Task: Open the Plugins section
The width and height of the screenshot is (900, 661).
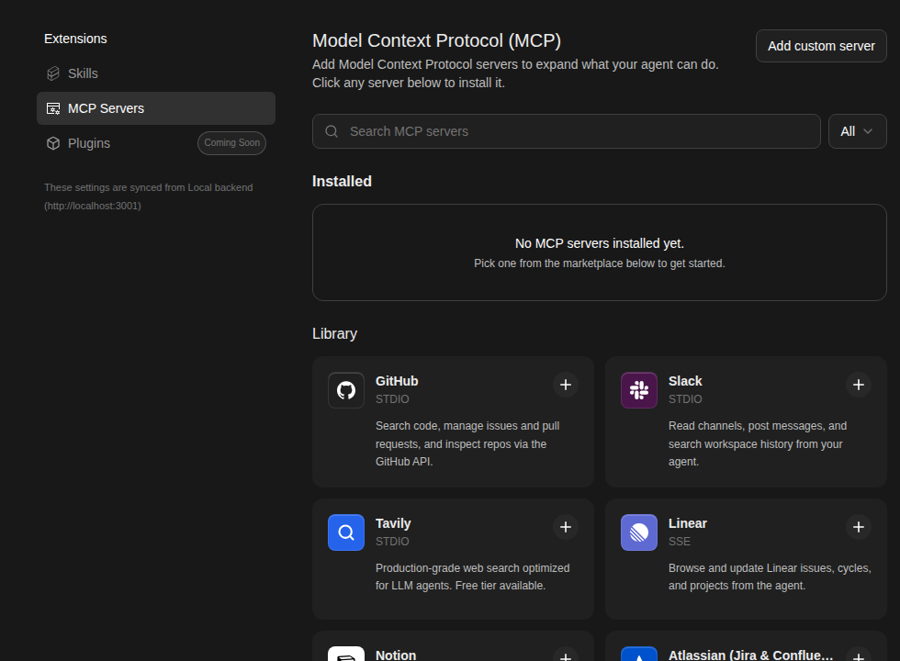Action: pyautogui.click(x=155, y=143)
